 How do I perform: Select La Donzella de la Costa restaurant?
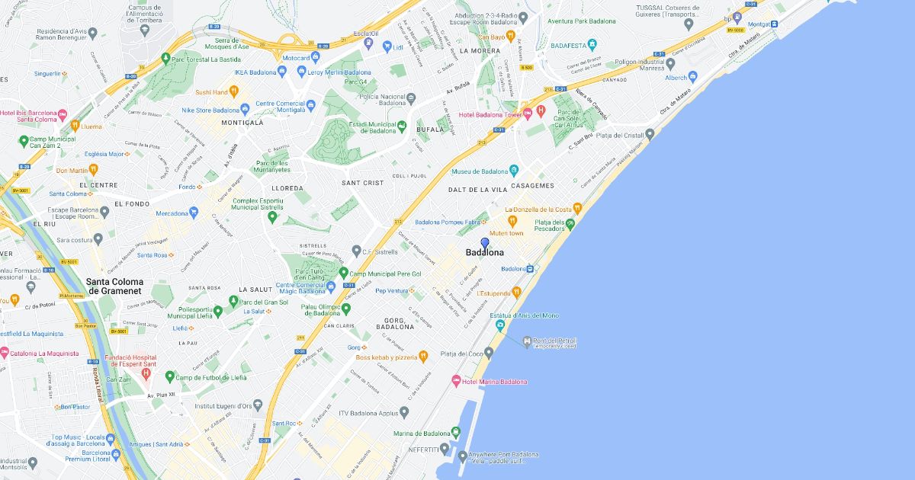point(578,207)
